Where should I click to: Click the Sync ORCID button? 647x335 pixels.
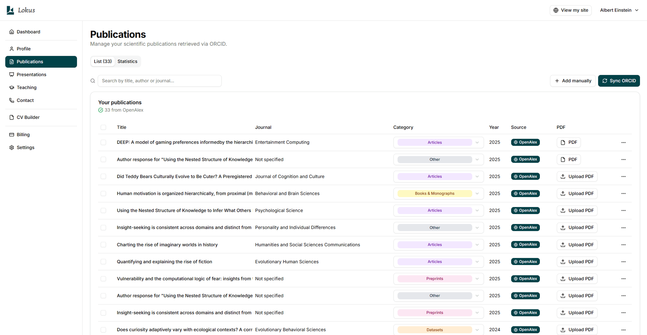(x=619, y=81)
